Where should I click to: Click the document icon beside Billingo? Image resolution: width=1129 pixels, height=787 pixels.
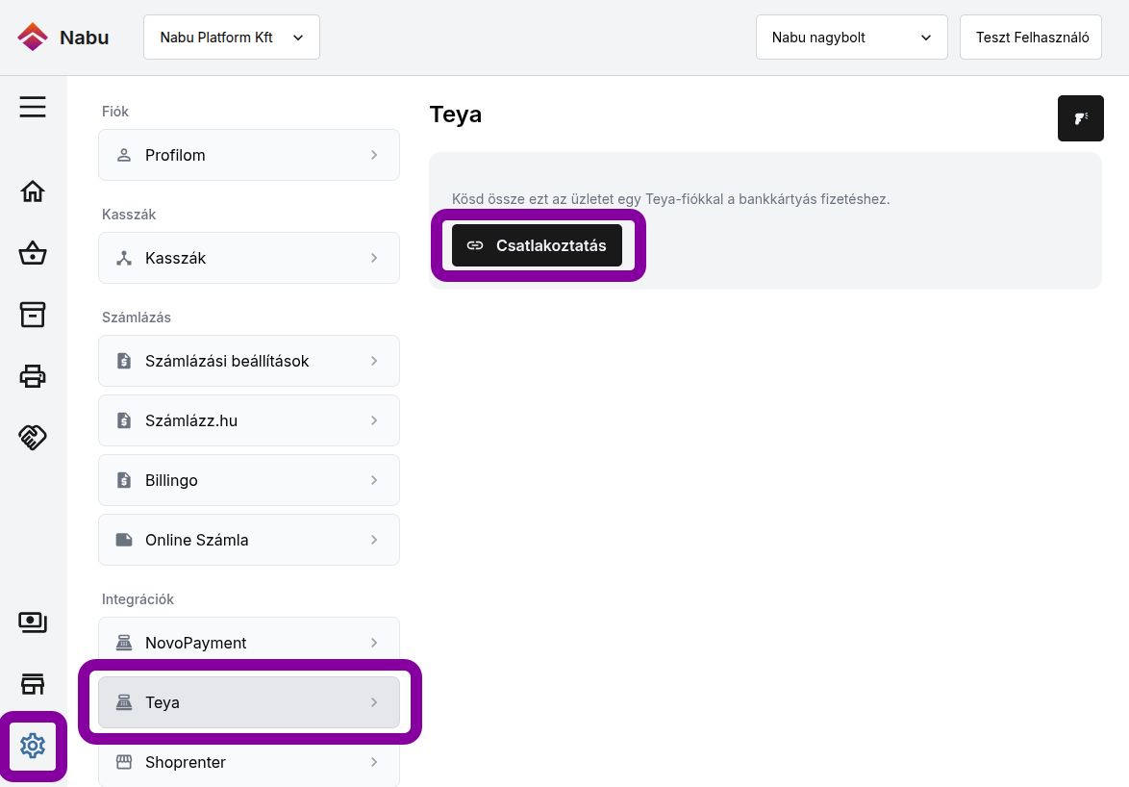pyautogui.click(x=124, y=480)
